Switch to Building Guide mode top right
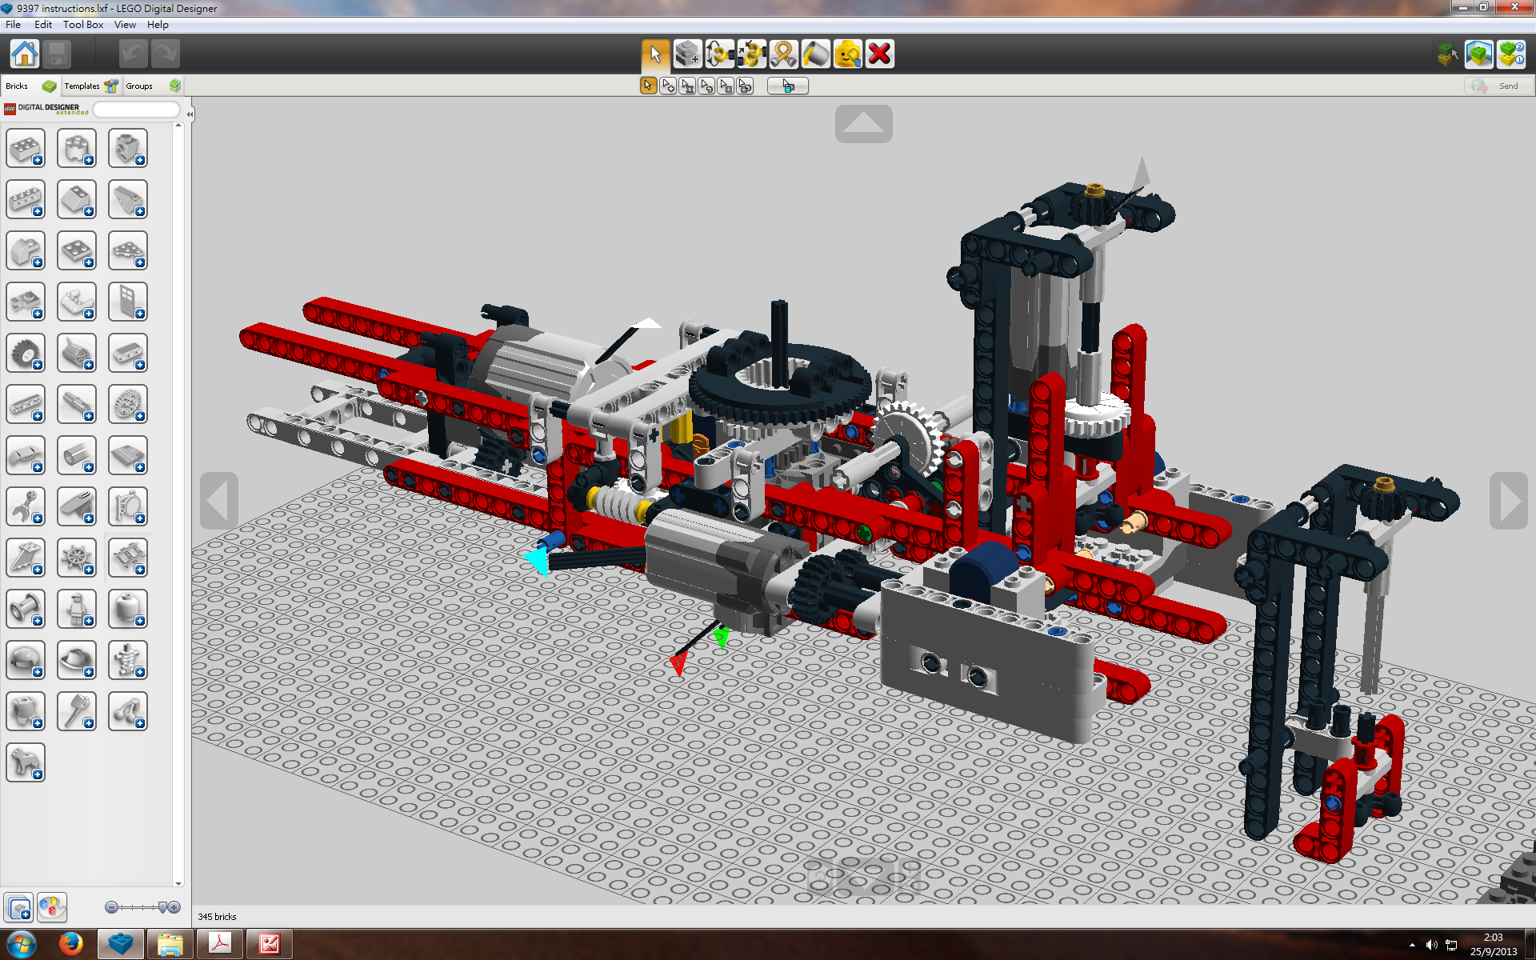Screen dimensions: 1536x960 click(x=1511, y=54)
